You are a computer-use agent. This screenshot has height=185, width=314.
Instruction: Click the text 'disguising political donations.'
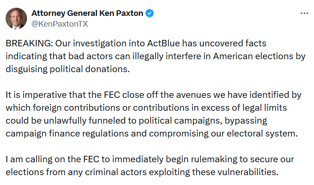[68, 69]
